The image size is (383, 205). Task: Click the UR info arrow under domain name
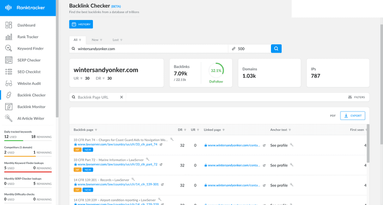coord(81,78)
